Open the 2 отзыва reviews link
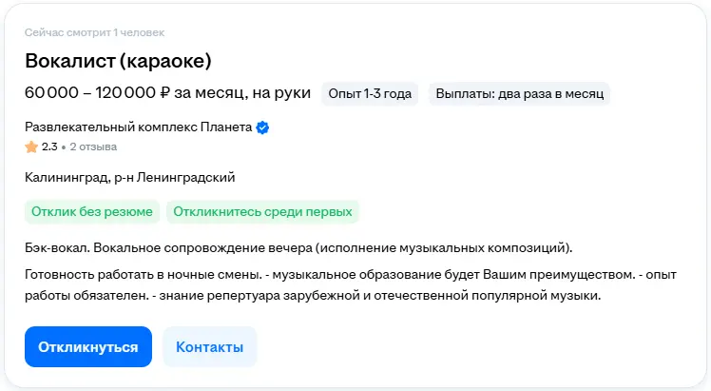The width and height of the screenshot is (711, 391). click(x=93, y=147)
